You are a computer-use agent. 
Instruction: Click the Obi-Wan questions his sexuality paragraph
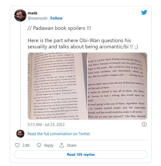point(83,43)
